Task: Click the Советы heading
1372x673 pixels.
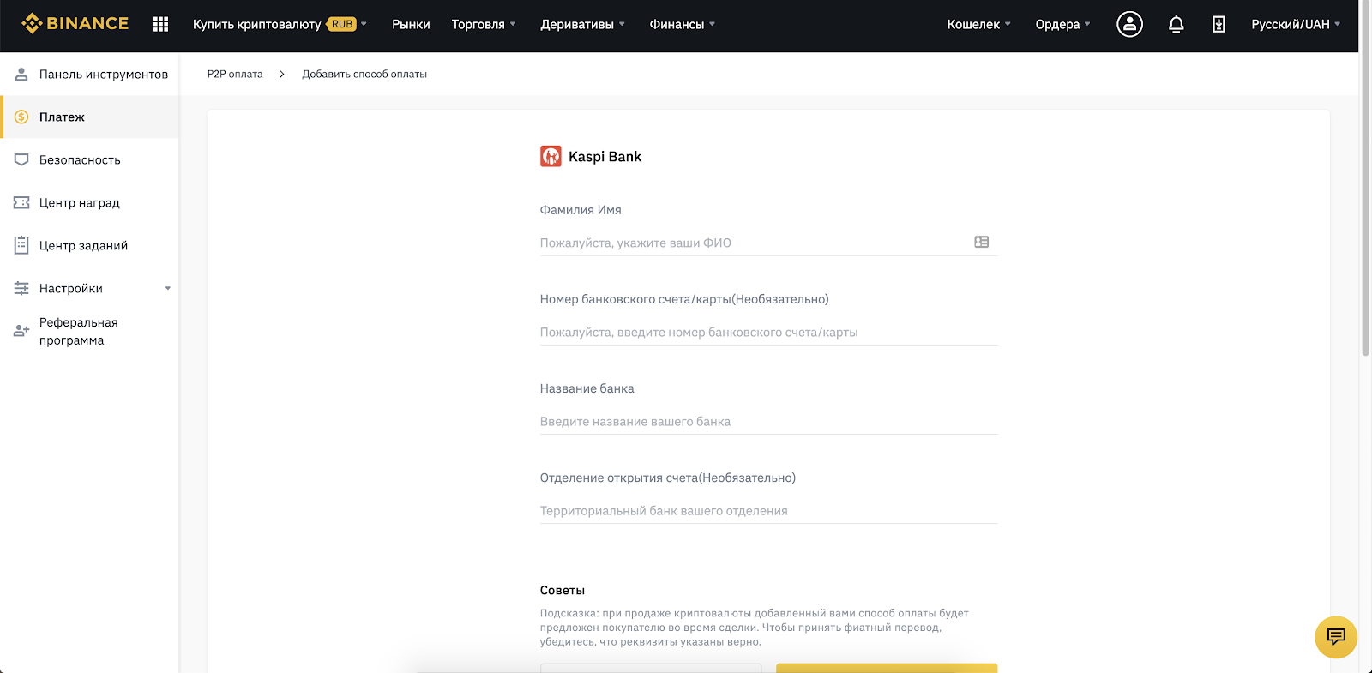Action: 563,590
